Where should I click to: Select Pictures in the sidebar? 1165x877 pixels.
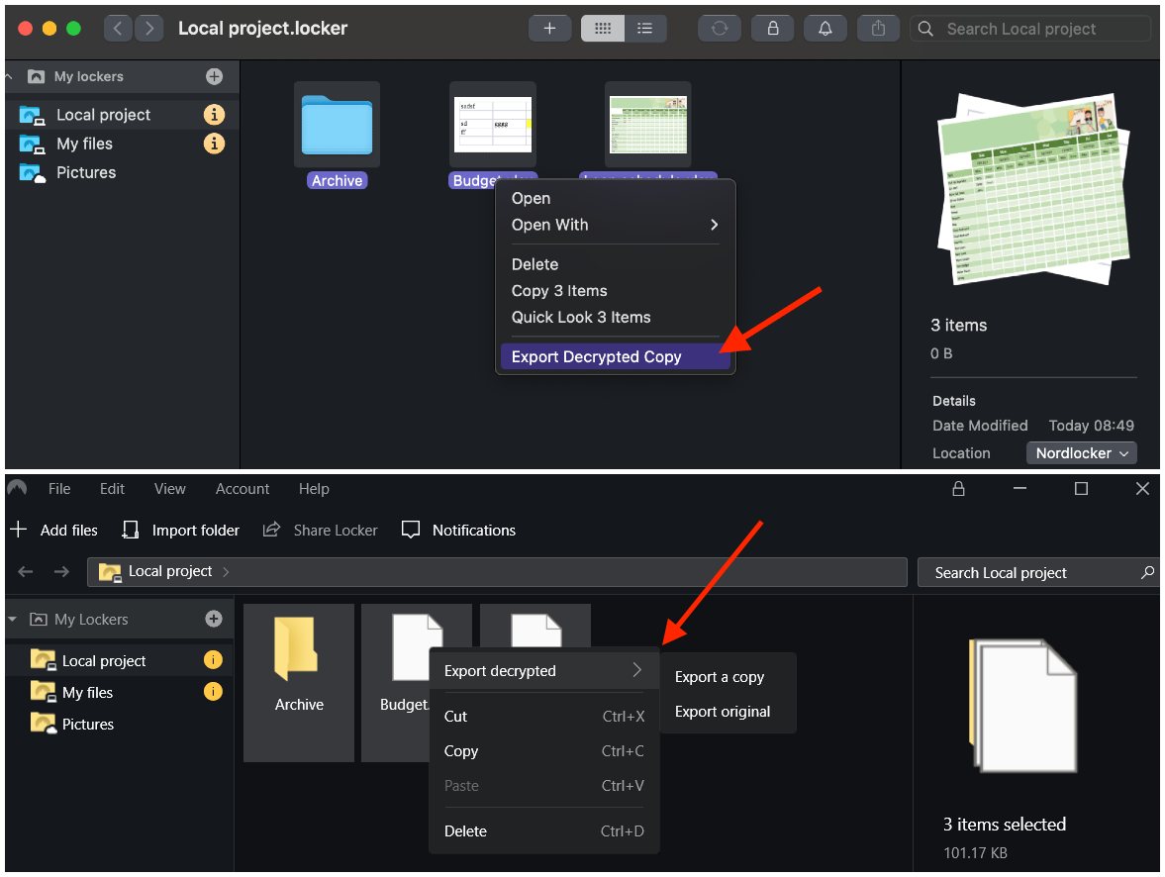tap(86, 172)
